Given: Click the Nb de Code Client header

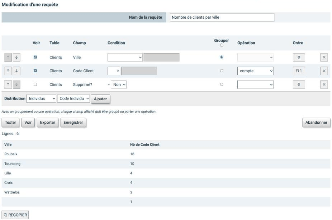Looking at the screenshot, I should coord(145,145).
